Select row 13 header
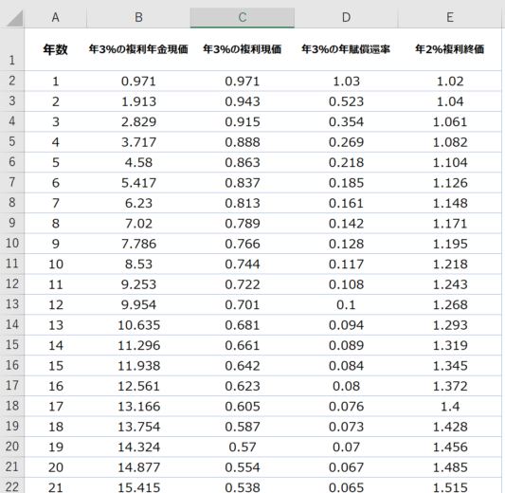This screenshot has width=505, height=493. click(12, 304)
